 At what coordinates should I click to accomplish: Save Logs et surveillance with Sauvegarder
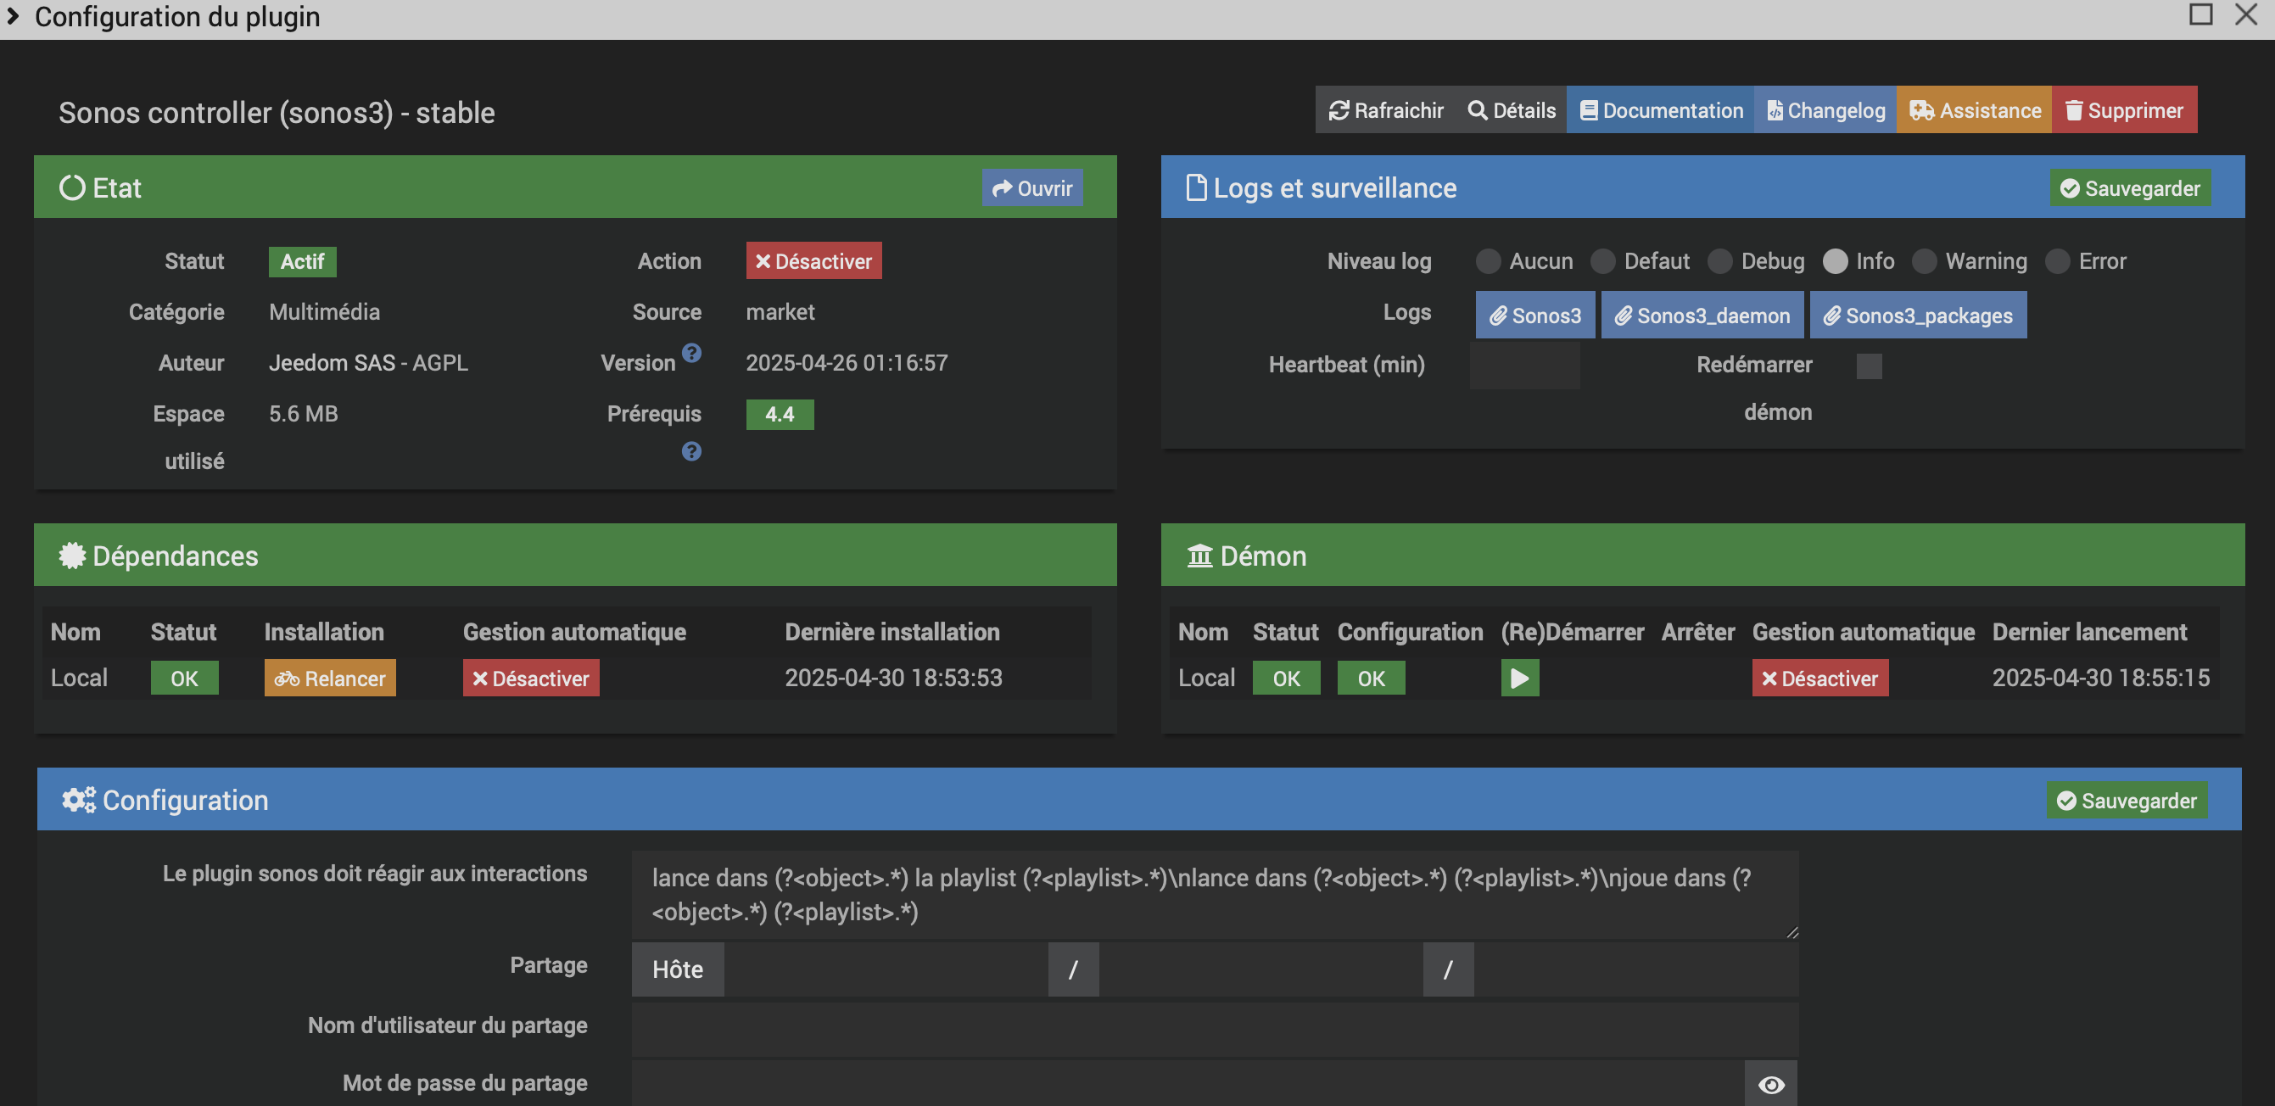tap(2129, 188)
